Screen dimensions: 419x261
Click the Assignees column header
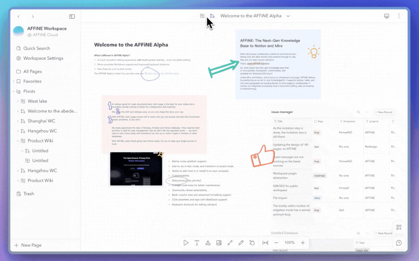[x=347, y=121]
